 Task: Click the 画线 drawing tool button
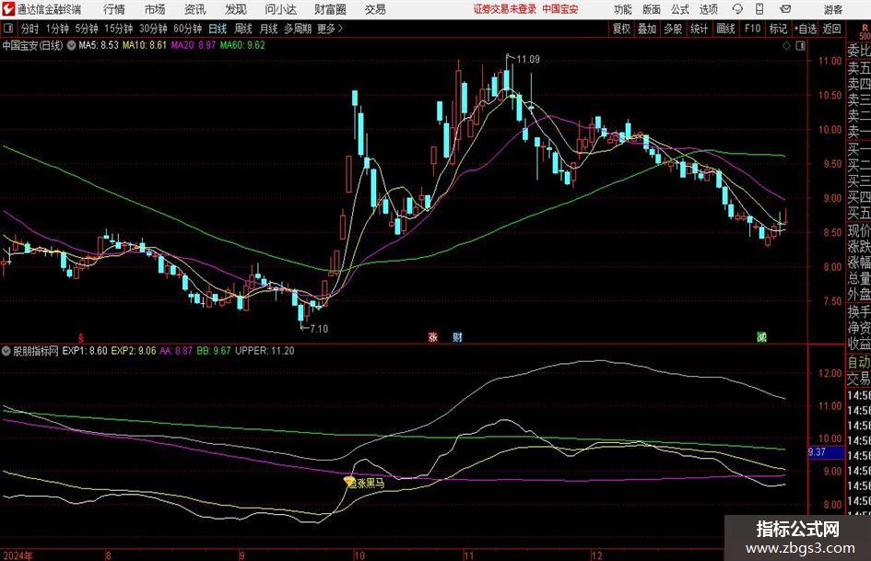(725, 29)
